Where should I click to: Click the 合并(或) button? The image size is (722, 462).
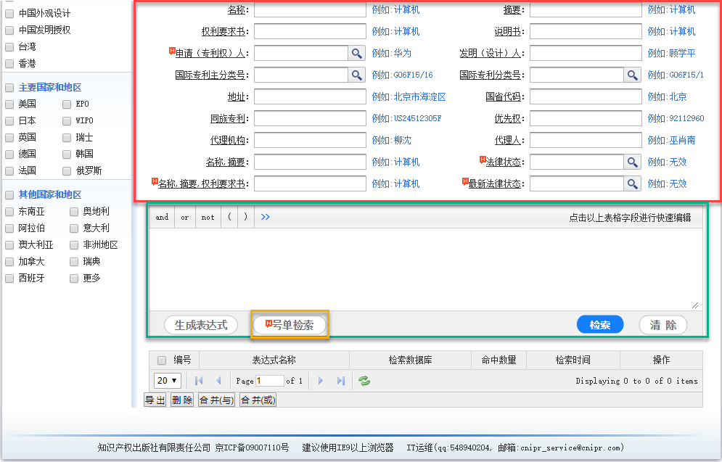(258, 400)
